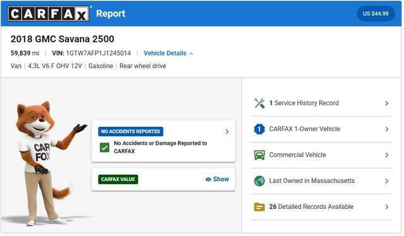Click the NO ACCIDENTS REPORTED blue badge
This screenshot has height=236, width=404.
tap(131, 131)
